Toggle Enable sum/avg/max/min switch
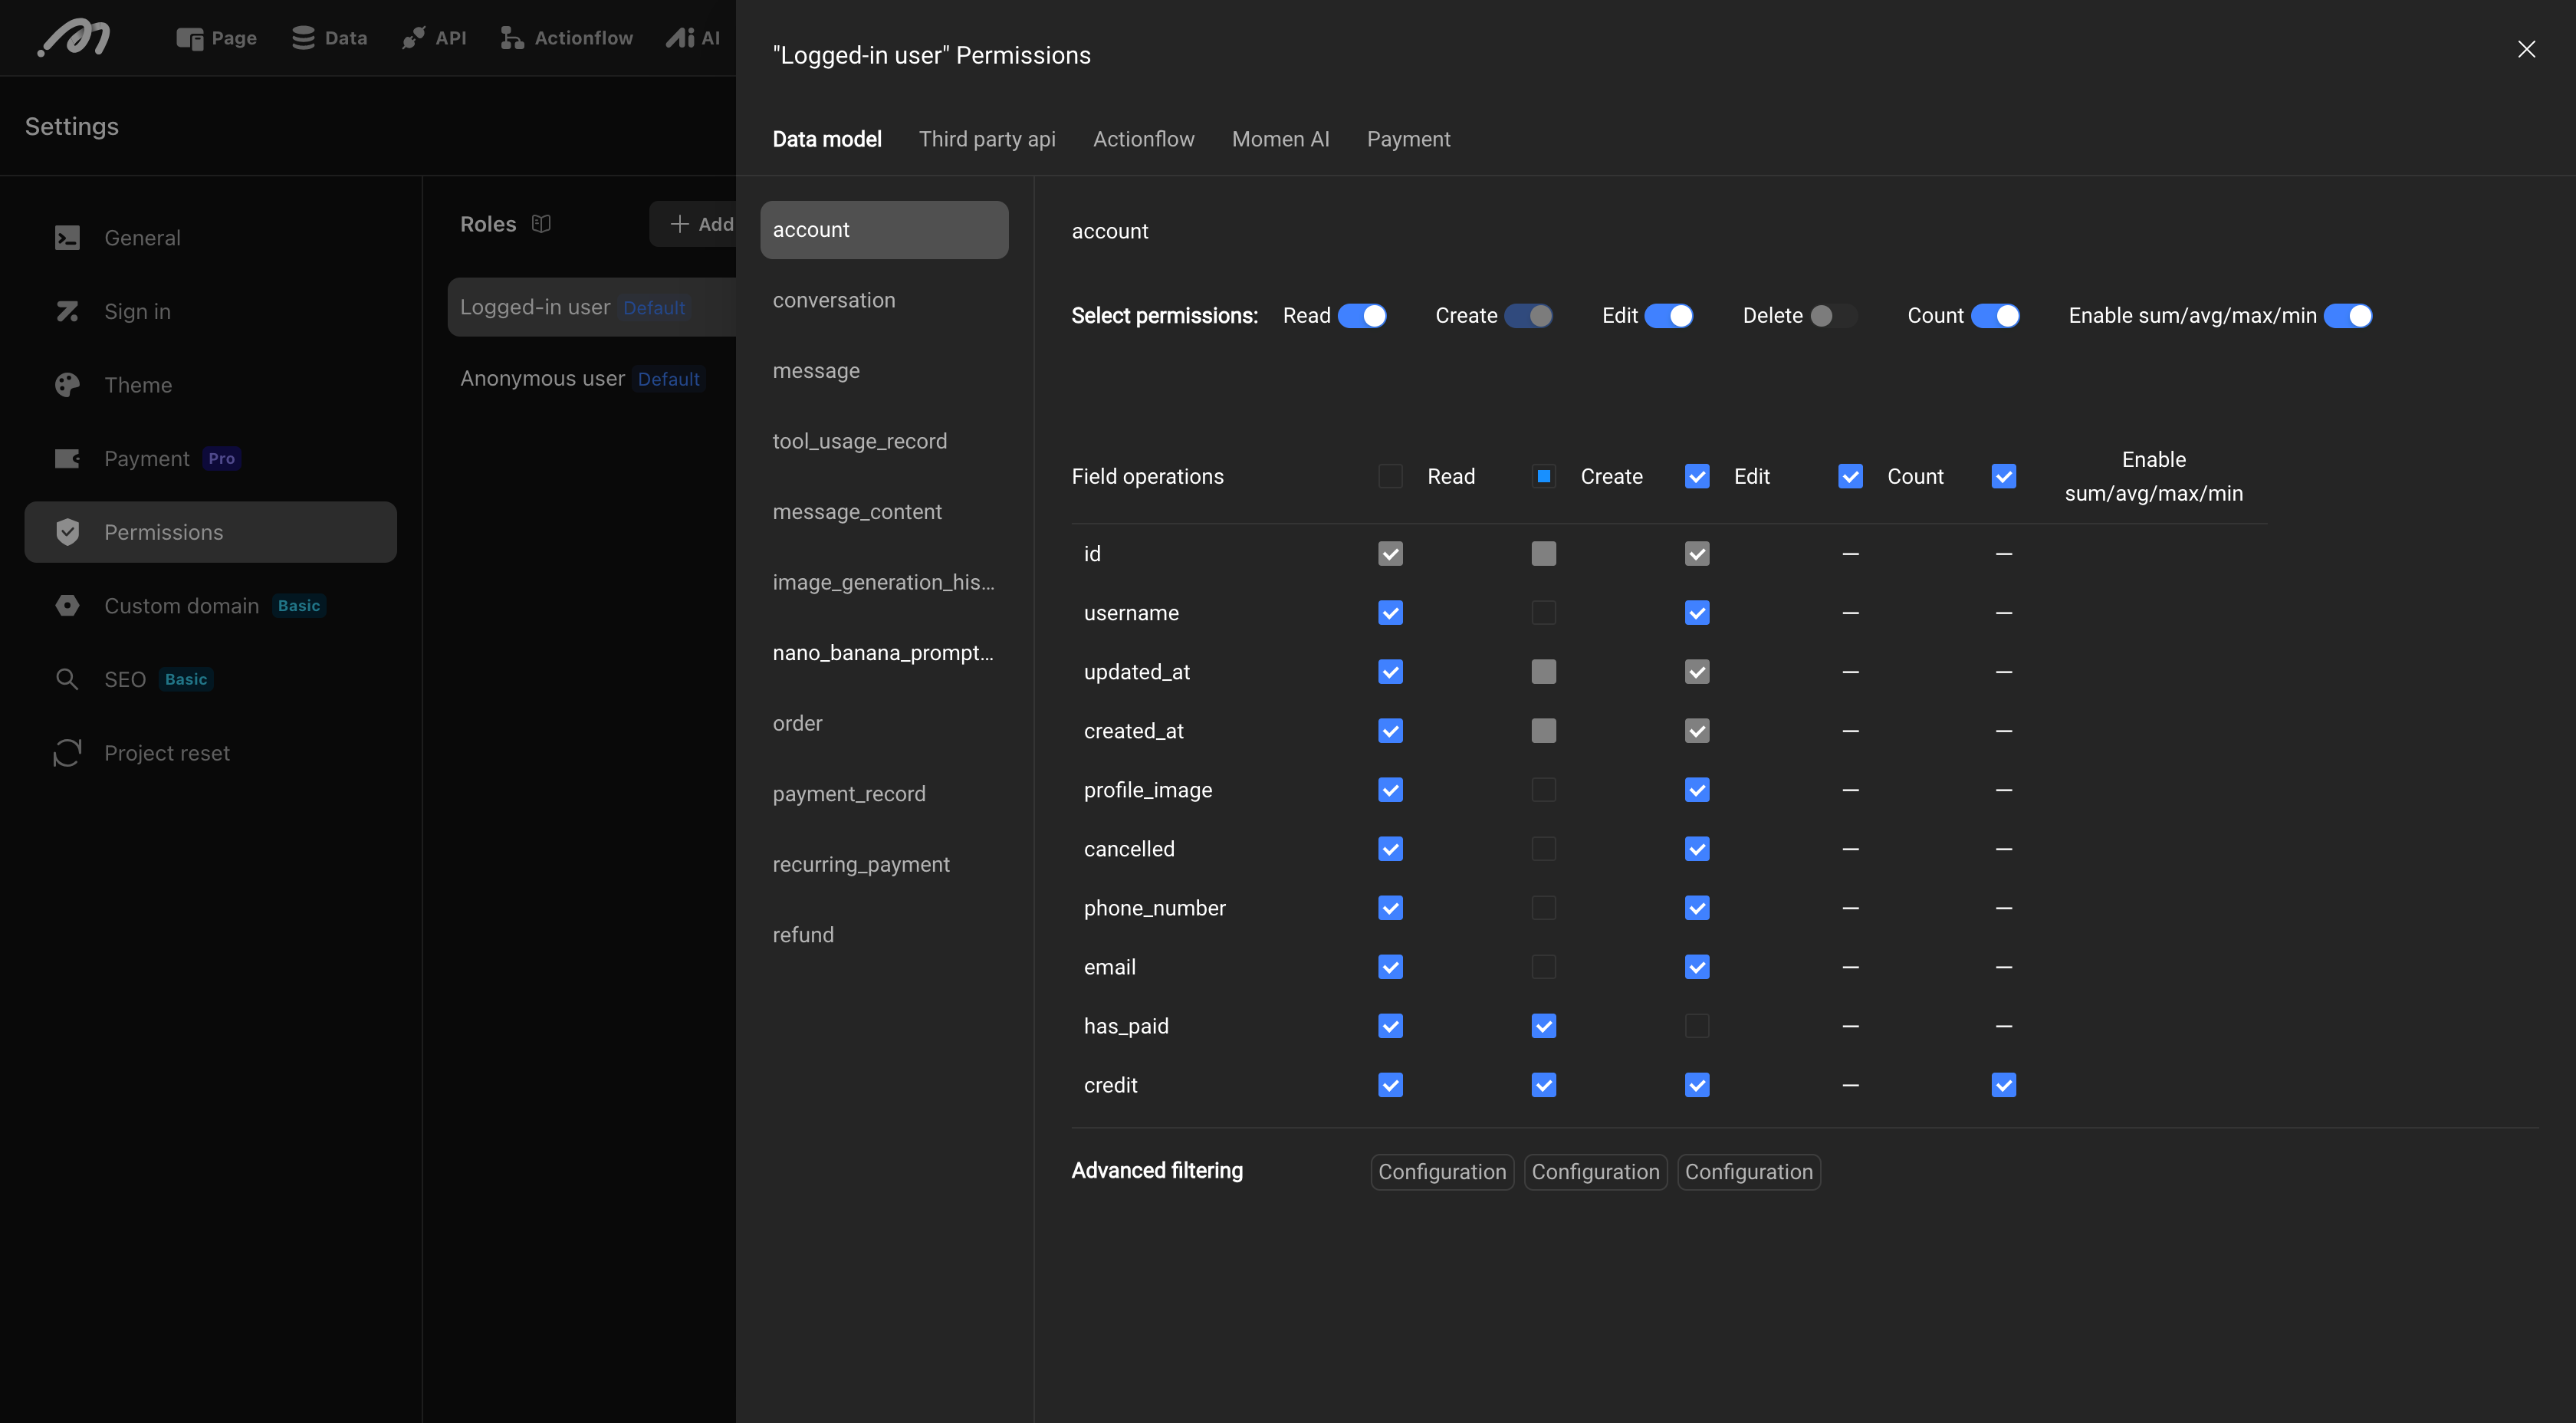Image resolution: width=2576 pixels, height=1423 pixels. (2347, 316)
